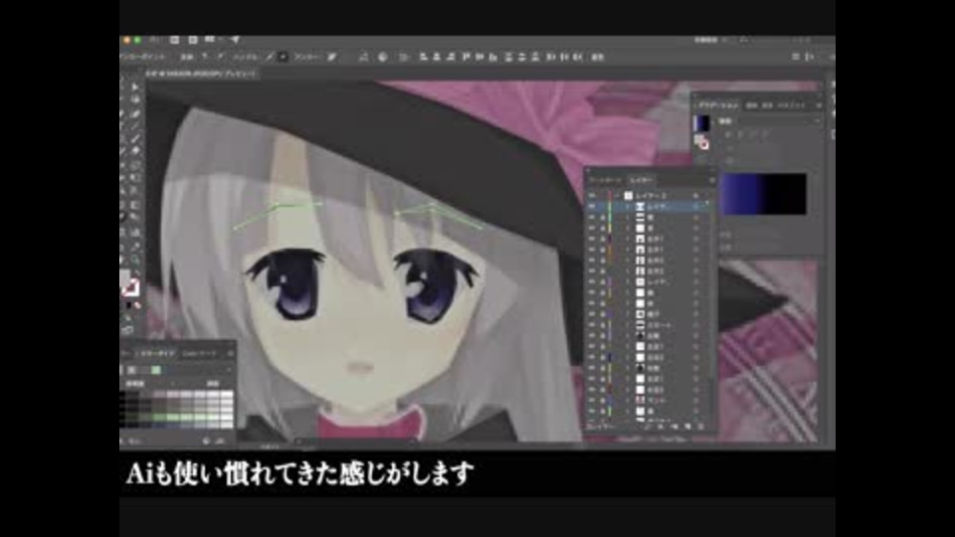Click the Recolor Artwork wheel icon
Viewport: 955px width, 537px height.
click(383, 57)
